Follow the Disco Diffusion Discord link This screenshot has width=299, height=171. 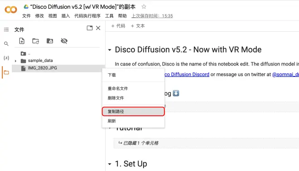[x=187, y=74]
